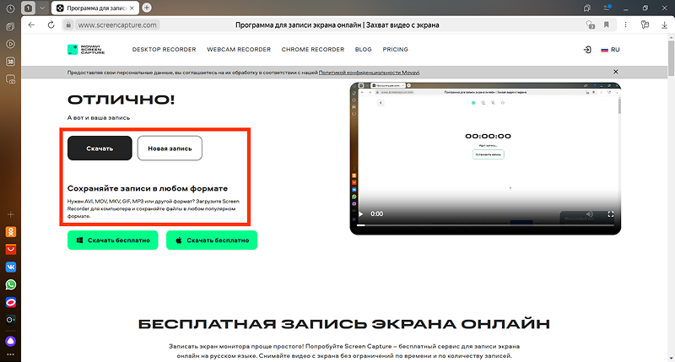Open the browser history clock icon
Screen dimensions: 675x362
tap(10, 8)
